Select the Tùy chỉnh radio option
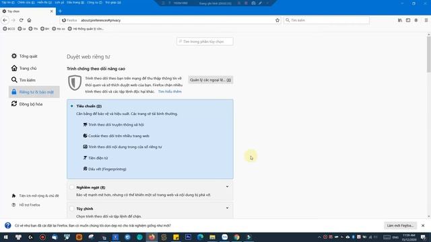This screenshot has height=242, width=431. [72, 208]
